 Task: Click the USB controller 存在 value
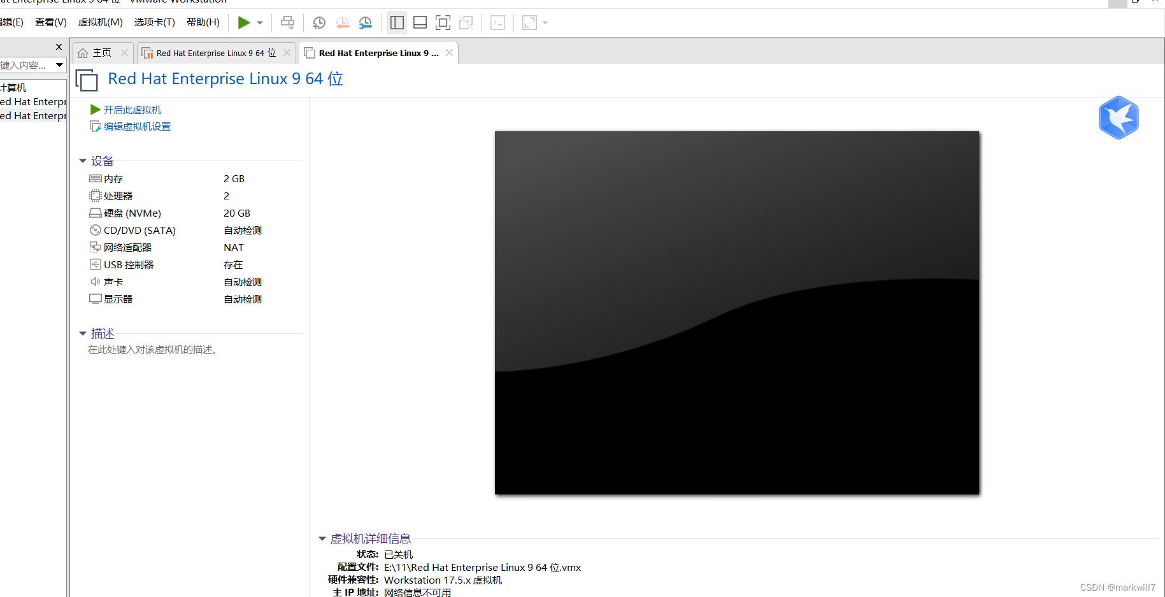click(x=233, y=265)
